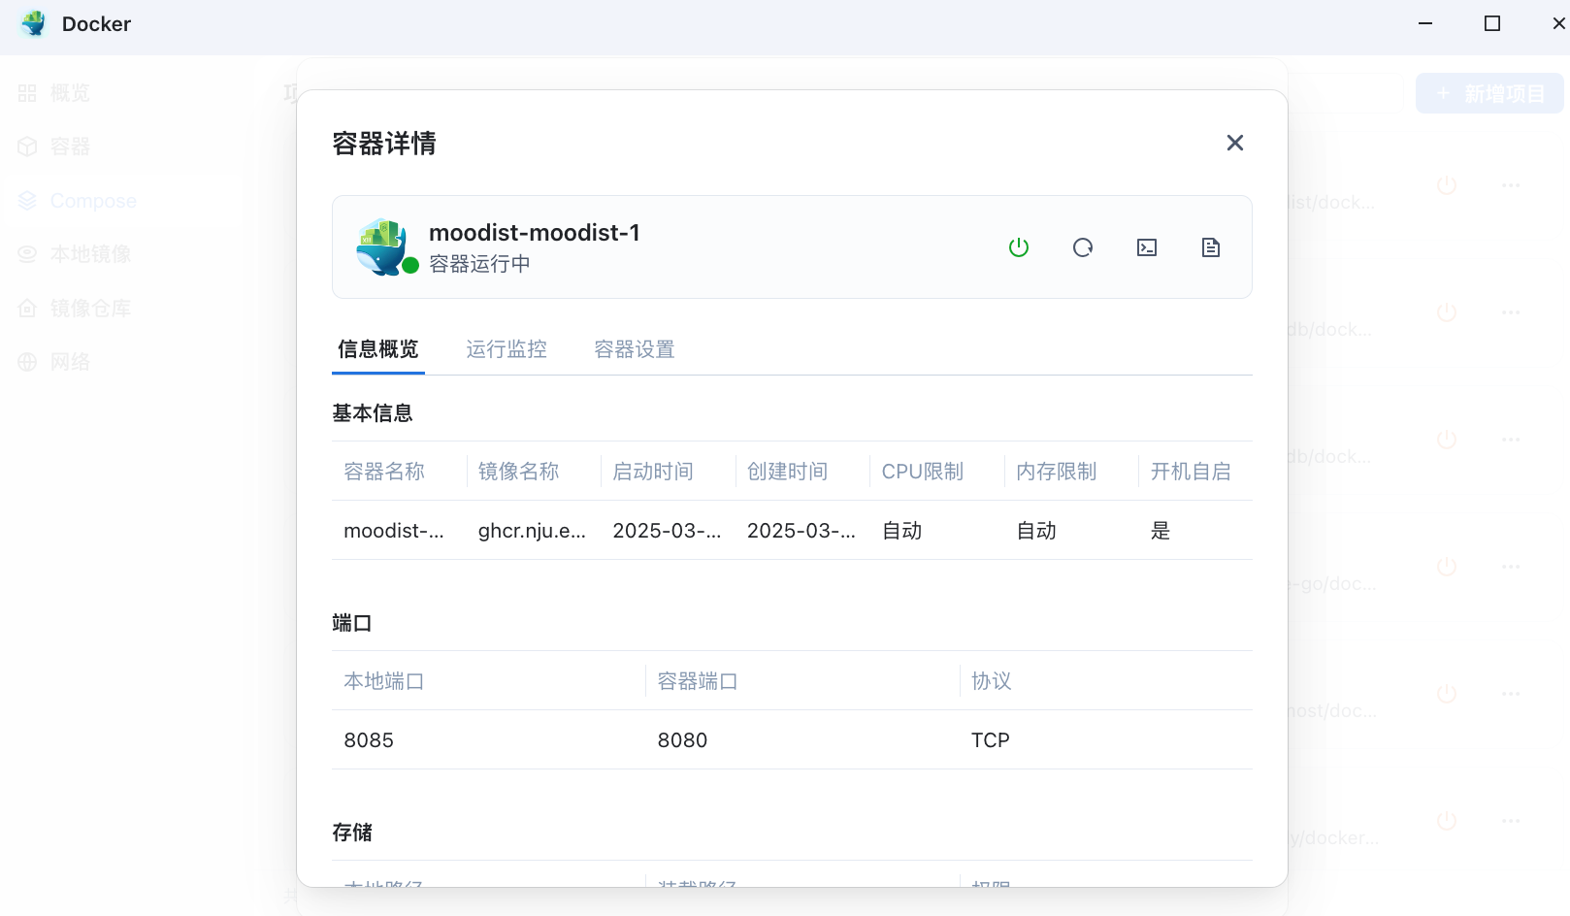Click the green power icon for moodist-moodist-1
Image resolution: width=1570 pixels, height=916 pixels.
(1018, 247)
